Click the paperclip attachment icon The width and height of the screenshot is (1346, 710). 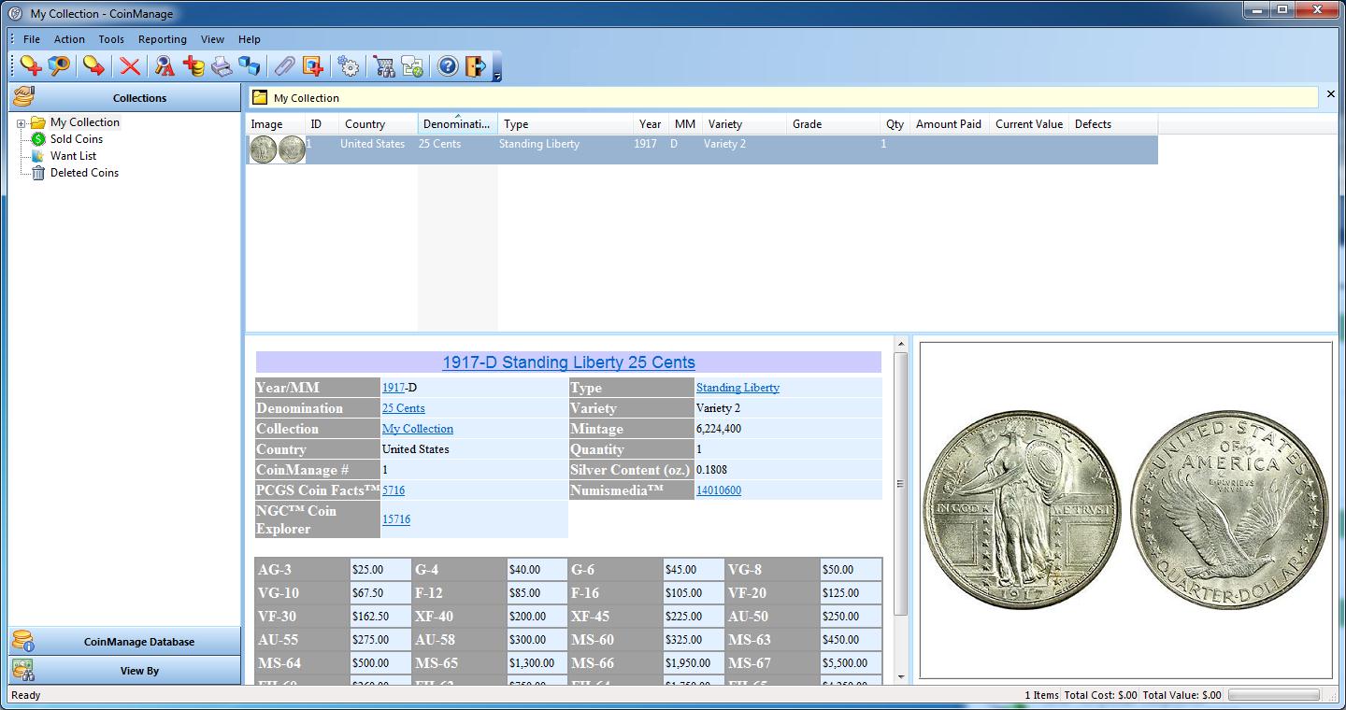[284, 66]
